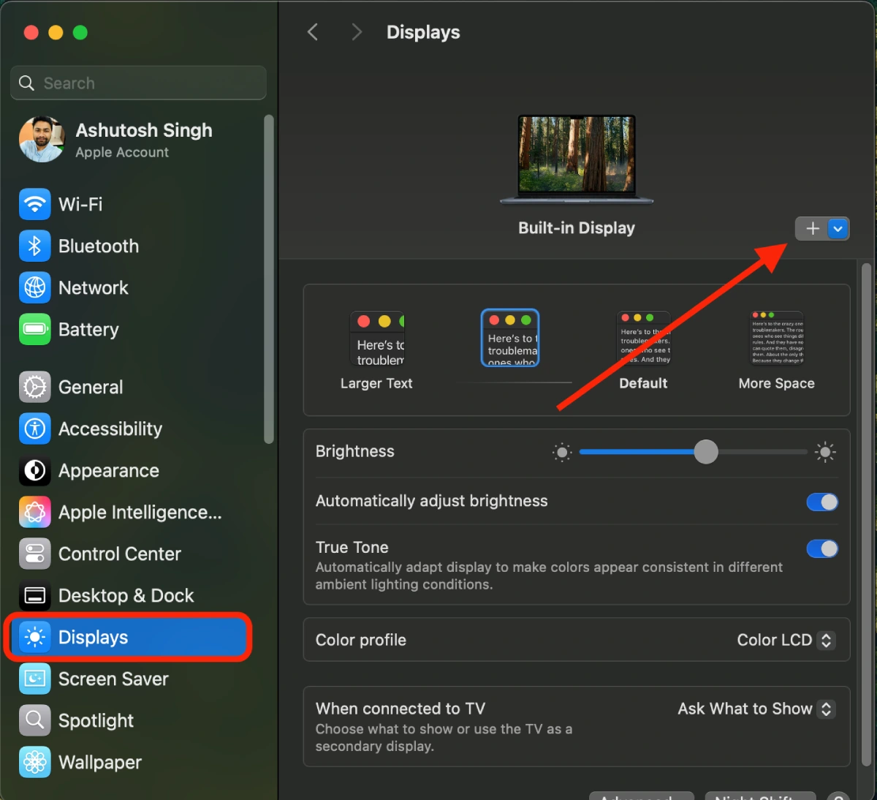
Task: Click the Spotlight magnifier icon
Action: [35, 720]
